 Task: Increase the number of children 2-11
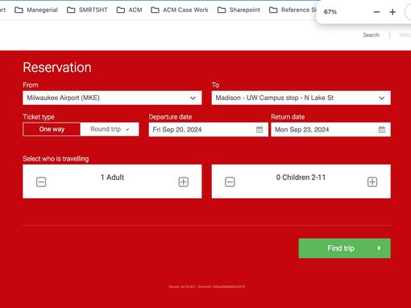point(372,182)
